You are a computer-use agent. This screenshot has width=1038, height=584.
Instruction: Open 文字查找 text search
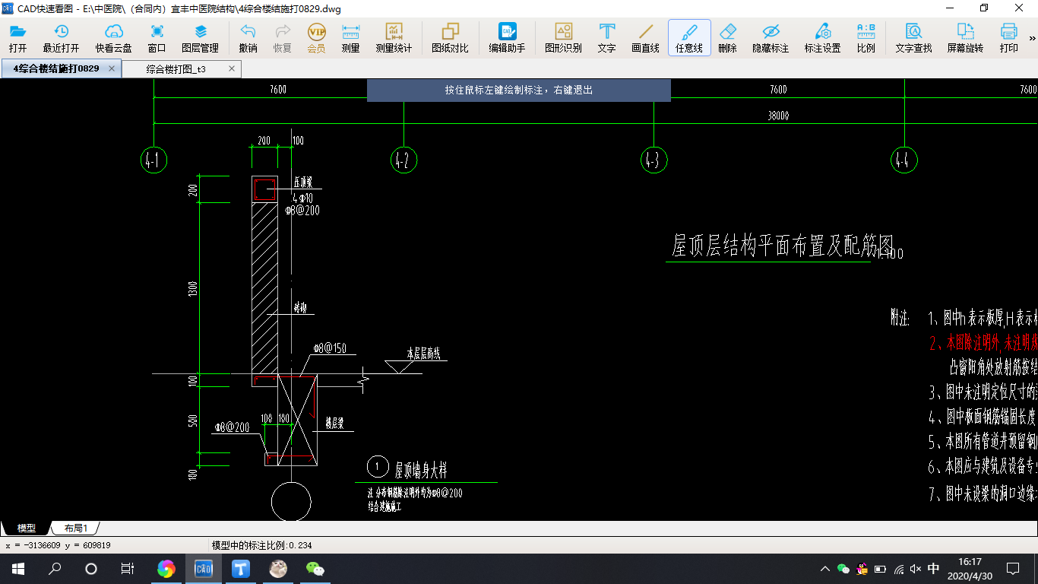coord(913,38)
